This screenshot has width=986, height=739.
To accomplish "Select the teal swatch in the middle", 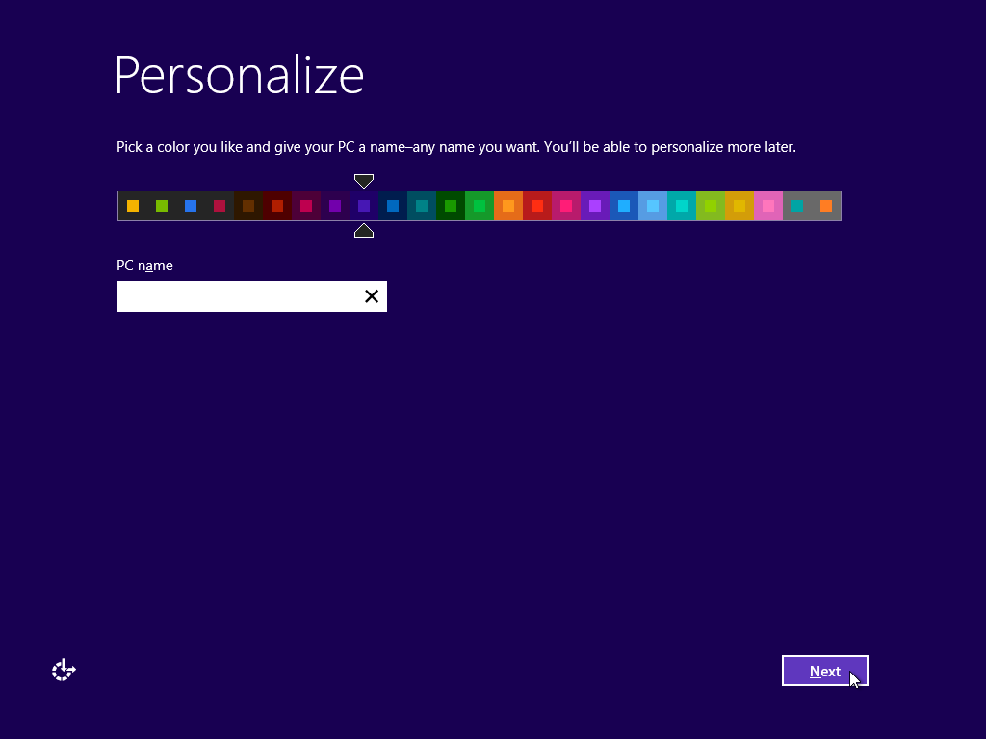I will click(x=422, y=205).
